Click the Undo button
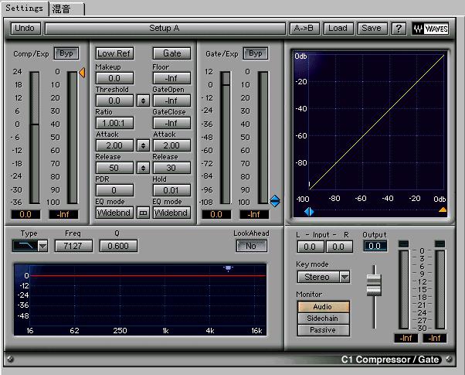Screen dimensions: 465x375 click(25, 29)
